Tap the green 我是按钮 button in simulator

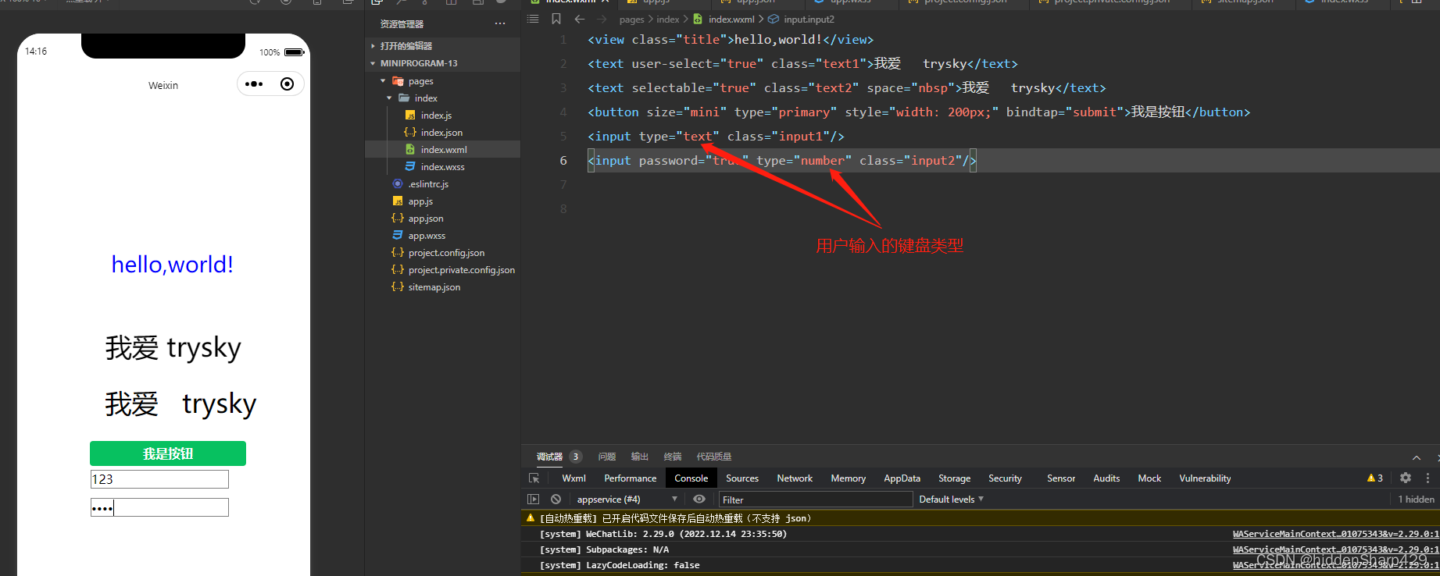(168, 453)
